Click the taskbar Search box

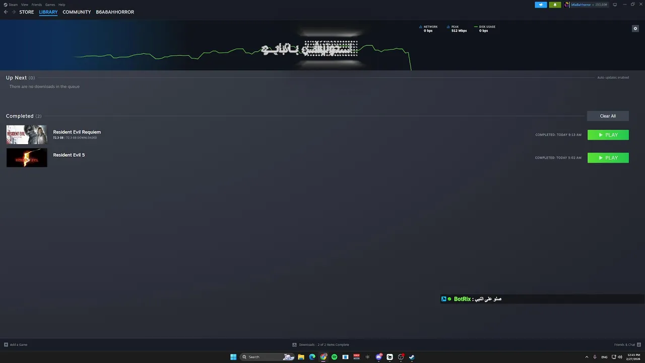pos(267,357)
